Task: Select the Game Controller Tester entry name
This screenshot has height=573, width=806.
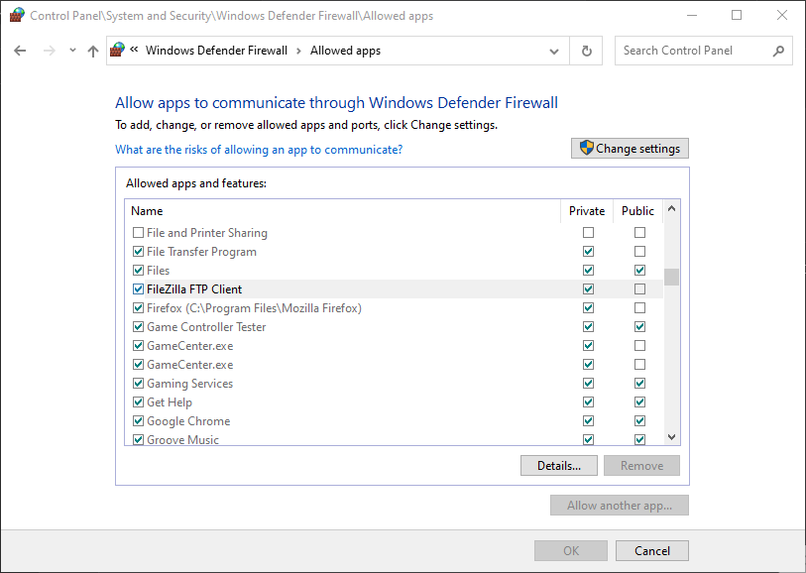Action: (x=206, y=327)
